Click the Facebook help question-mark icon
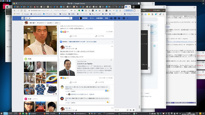 [124, 18]
